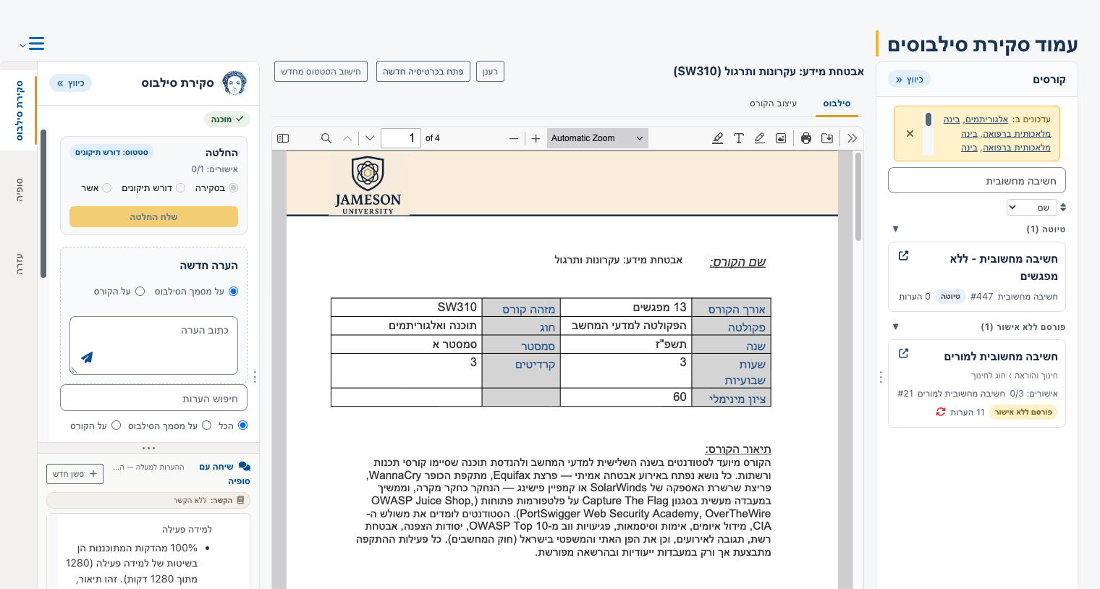Click the שלח החלטה button
The width and height of the screenshot is (1100, 589).
[153, 216]
